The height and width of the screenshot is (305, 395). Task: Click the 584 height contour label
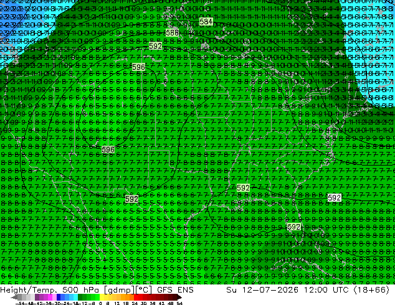pyautogui.click(x=206, y=22)
